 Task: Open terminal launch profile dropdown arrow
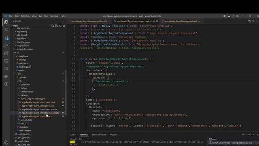pos(246,135)
